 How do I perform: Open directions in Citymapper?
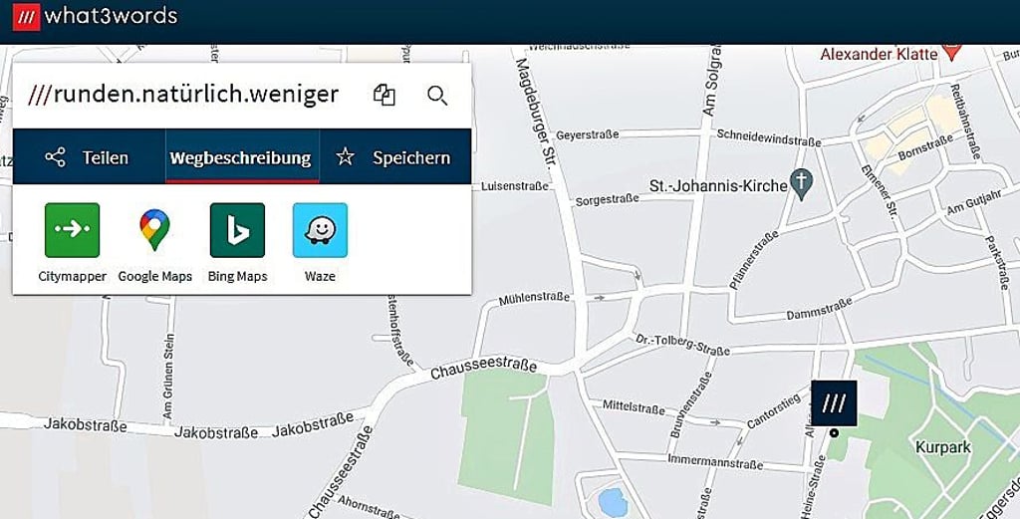(x=72, y=230)
